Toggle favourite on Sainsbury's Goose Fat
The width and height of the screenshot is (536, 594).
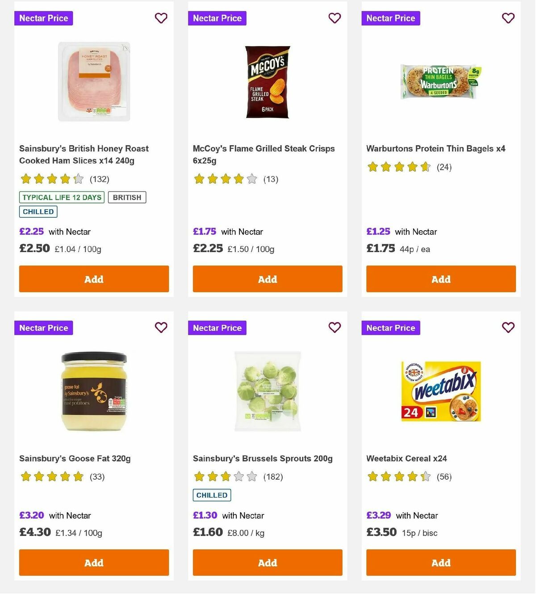[x=161, y=328]
